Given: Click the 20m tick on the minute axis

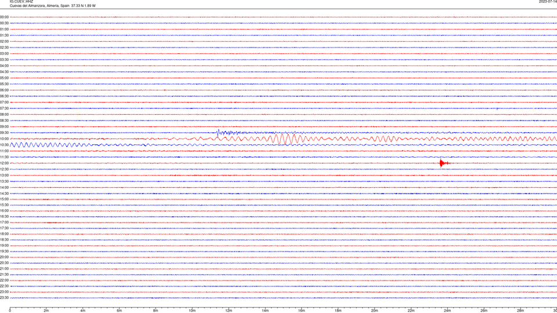Looking at the screenshot, I should point(374,311).
